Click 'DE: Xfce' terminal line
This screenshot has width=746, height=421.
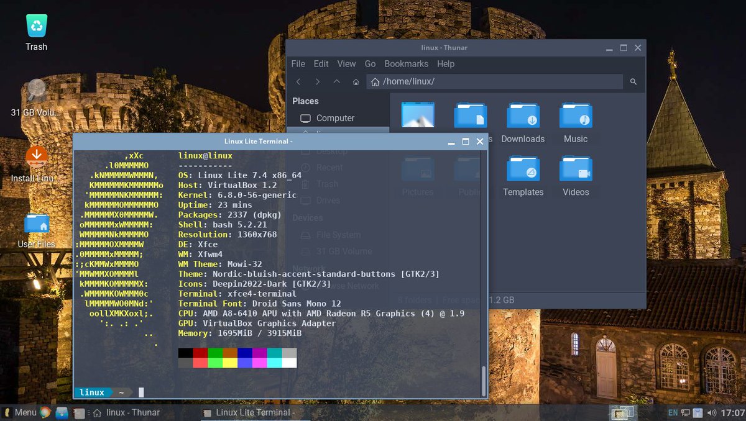pos(198,245)
